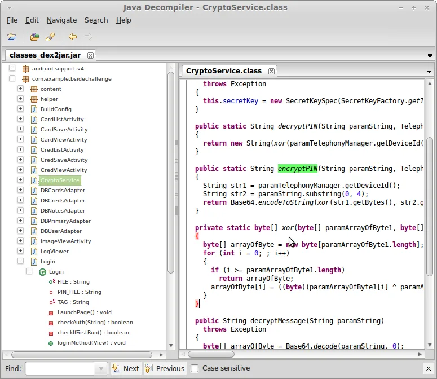This screenshot has height=379, width=437.
Task: Open the File menu
Action: click(x=12, y=20)
